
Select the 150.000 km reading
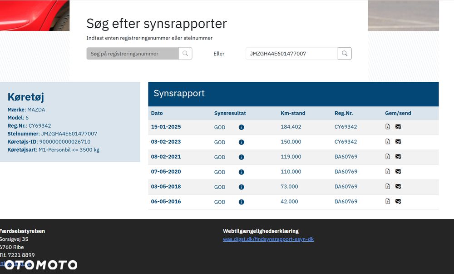(x=291, y=142)
